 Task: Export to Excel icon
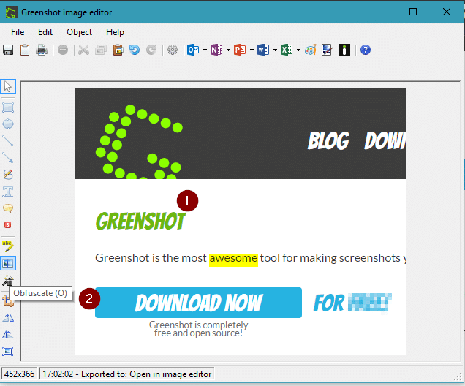coord(287,50)
